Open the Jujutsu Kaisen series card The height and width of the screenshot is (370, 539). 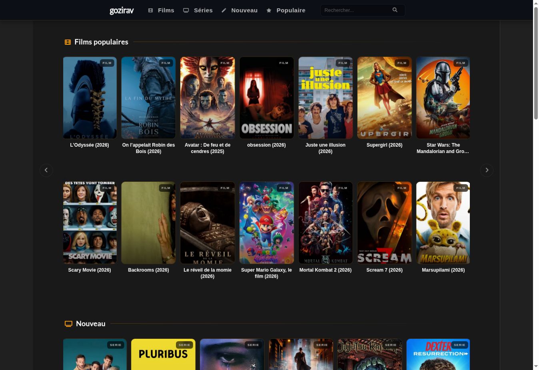(x=370, y=354)
